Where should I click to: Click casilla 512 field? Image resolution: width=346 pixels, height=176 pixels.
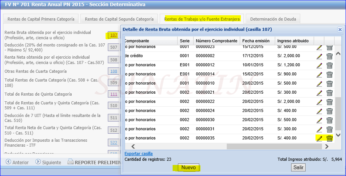[x=114, y=130]
